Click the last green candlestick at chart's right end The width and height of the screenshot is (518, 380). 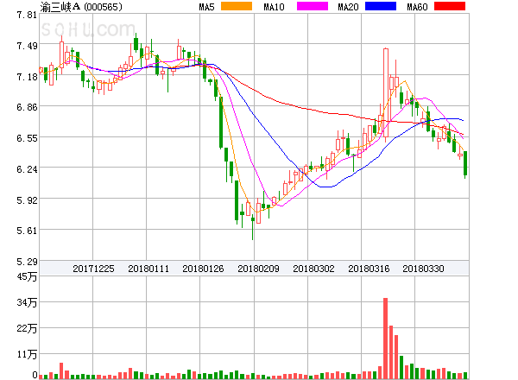(x=465, y=163)
